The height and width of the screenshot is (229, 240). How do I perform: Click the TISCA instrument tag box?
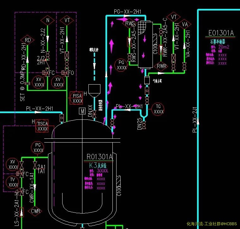42,126
